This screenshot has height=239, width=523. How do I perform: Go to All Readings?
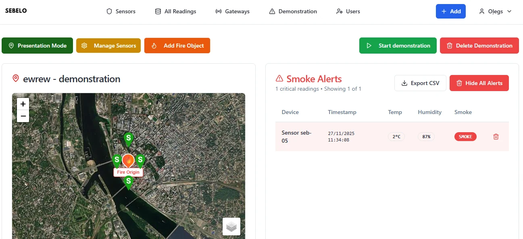coord(176,11)
